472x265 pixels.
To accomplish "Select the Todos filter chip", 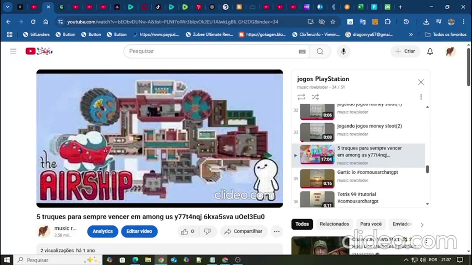I will click(x=302, y=224).
